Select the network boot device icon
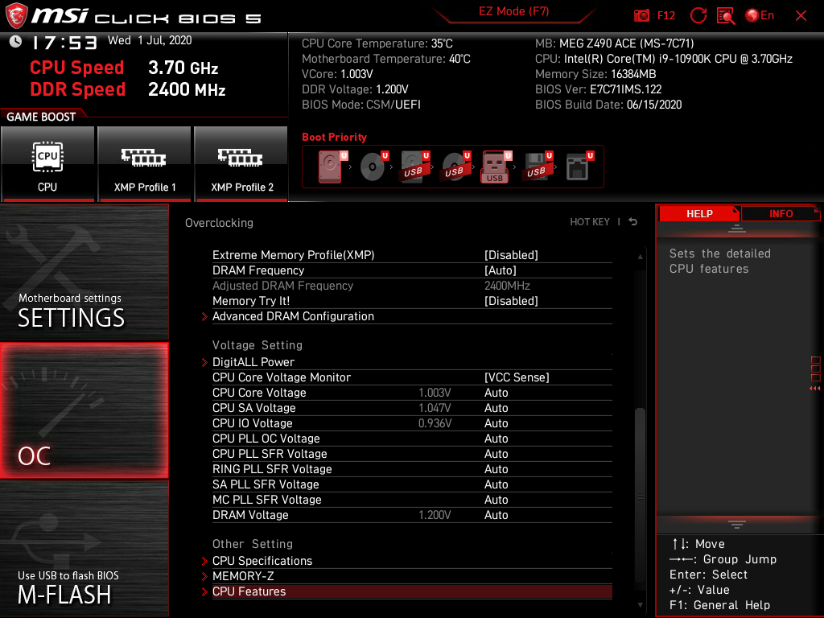This screenshot has width=824, height=618. (x=579, y=167)
